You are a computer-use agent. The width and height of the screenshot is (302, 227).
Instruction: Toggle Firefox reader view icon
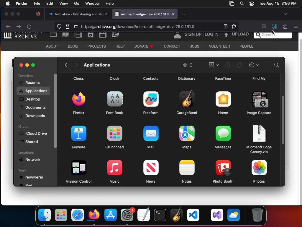pos(226,26)
